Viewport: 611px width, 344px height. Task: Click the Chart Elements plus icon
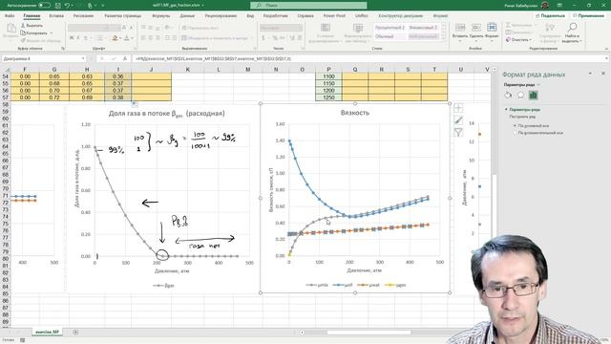(x=458, y=108)
